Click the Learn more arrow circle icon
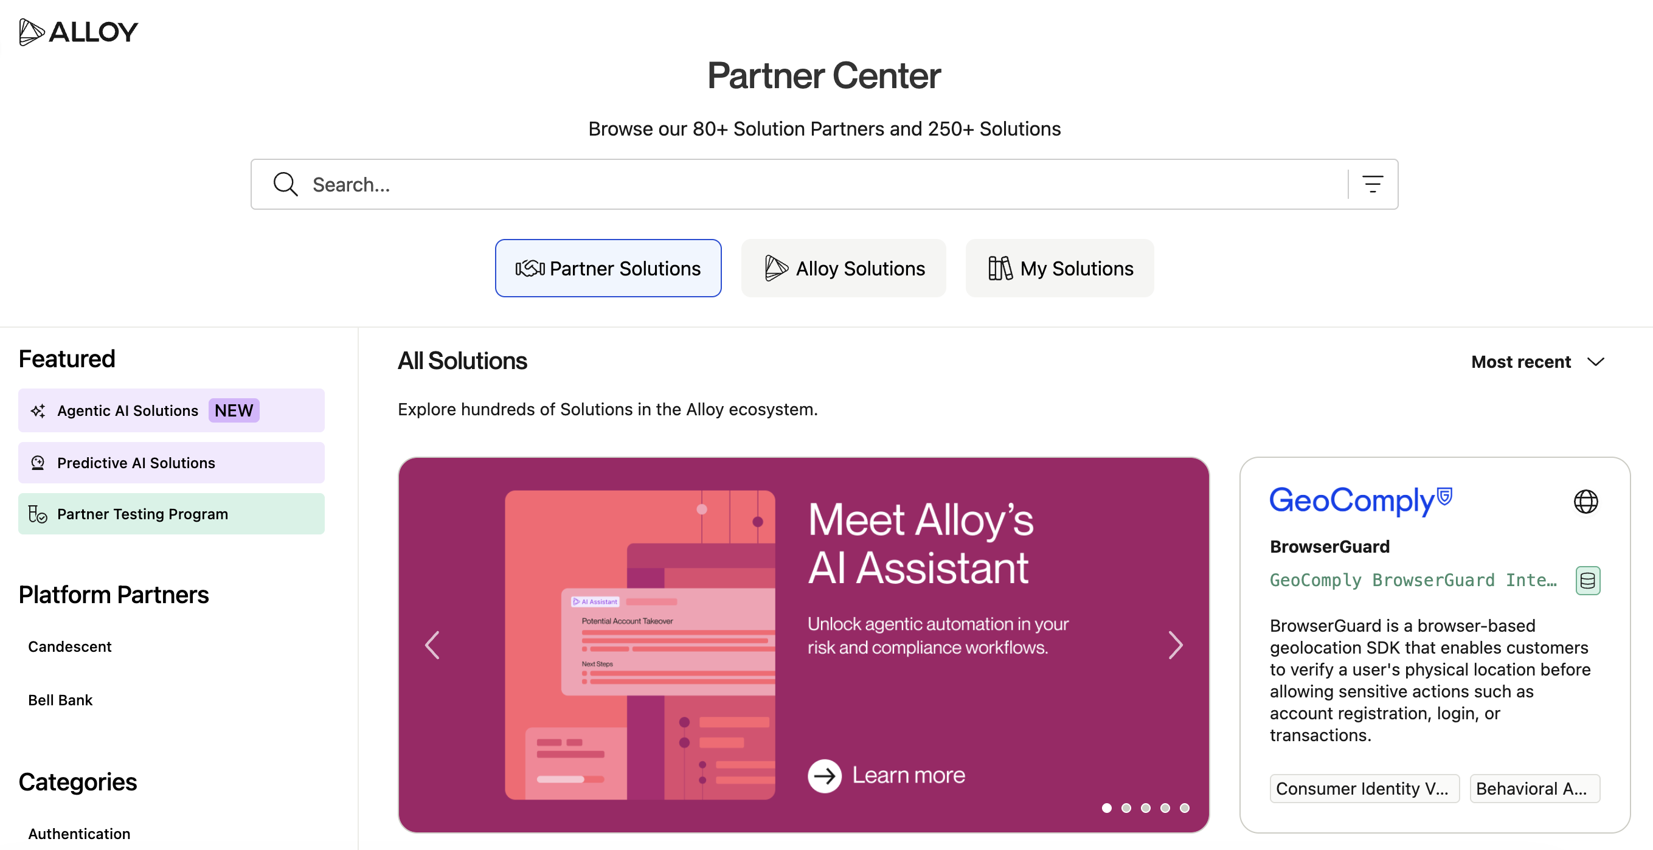 point(825,776)
